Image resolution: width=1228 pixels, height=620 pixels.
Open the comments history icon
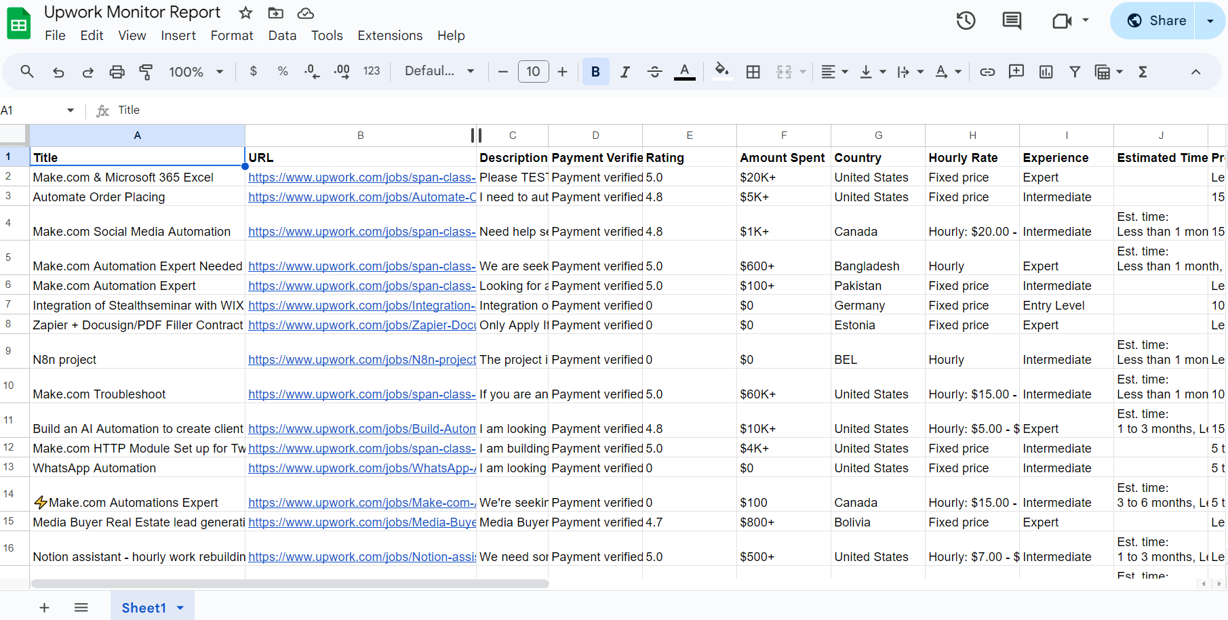coord(1011,21)
